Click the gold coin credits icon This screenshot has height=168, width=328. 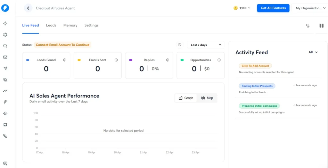(235, 8)
